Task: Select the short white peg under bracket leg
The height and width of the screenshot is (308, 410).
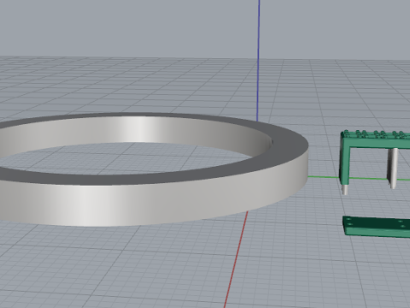Action: [345, 189]
